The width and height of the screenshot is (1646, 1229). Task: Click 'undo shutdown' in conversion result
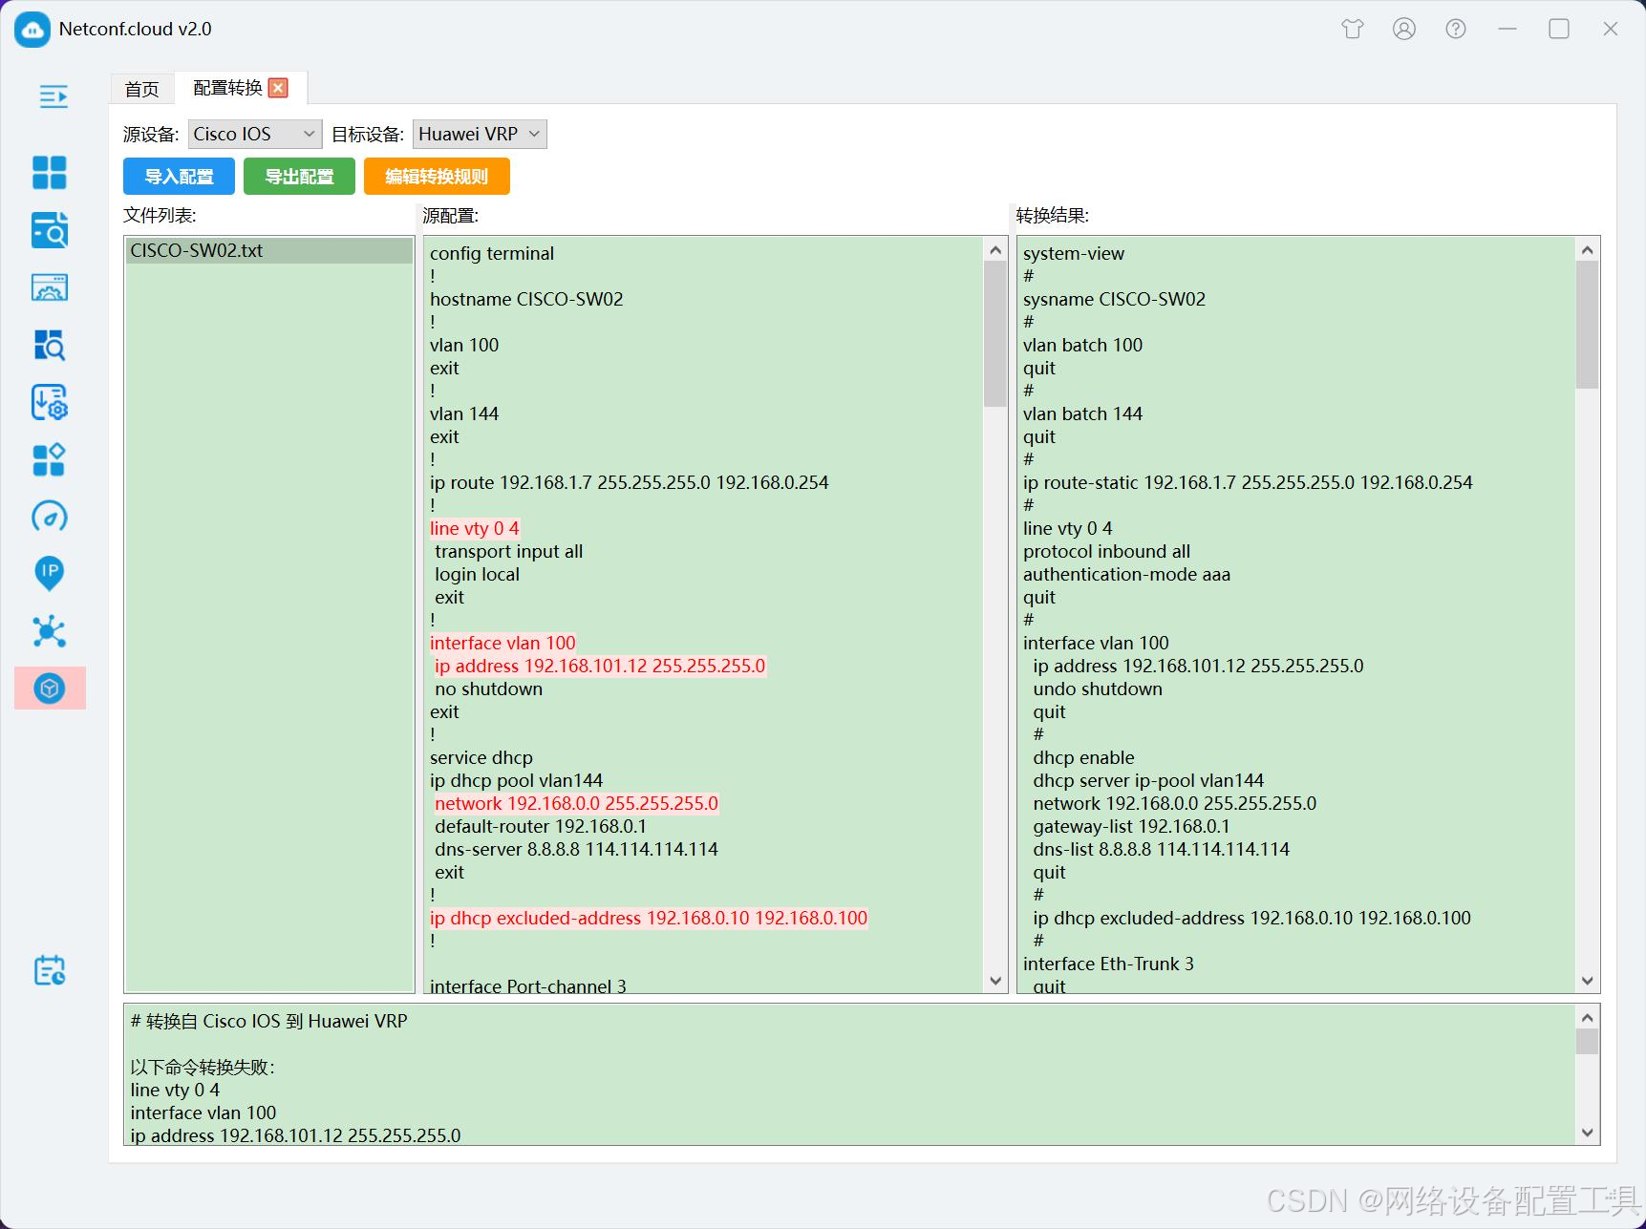[x=1098, y=689]
